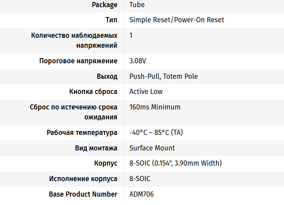The width and height of the screenshot is (284, 205).
Task: Select the "Push-Pull, Totem Pole" value
Action: coord(163,76)
